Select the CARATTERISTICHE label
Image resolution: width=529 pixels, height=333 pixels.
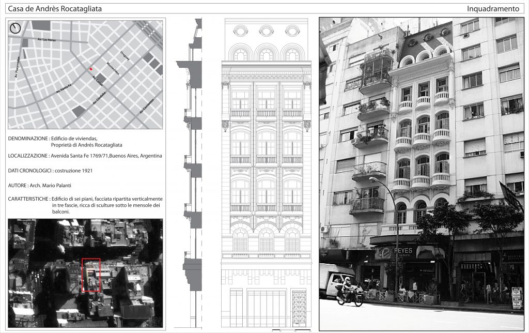[x=28, y=199]
